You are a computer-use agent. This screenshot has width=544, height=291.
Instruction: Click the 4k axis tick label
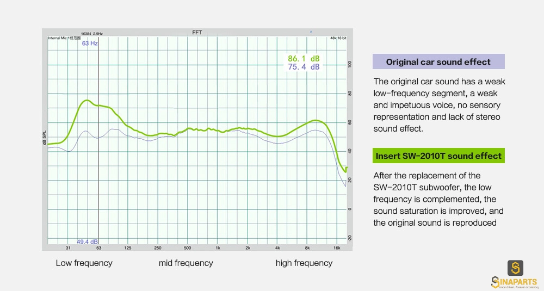[277, 248]
